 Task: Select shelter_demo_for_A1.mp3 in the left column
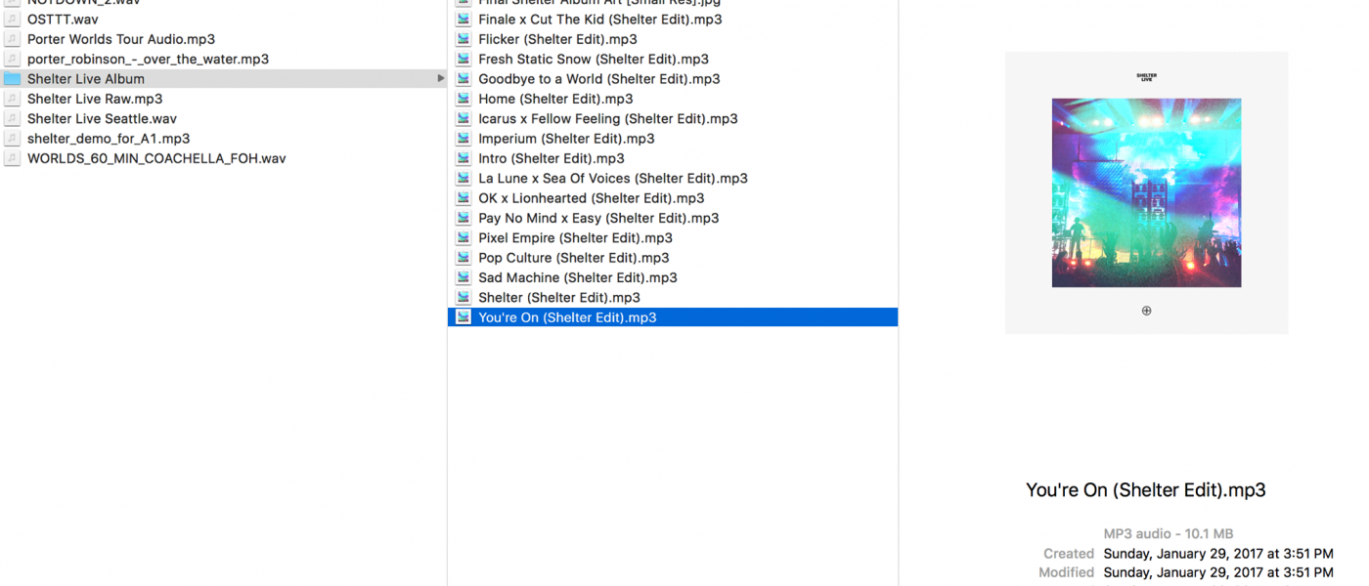109,139
